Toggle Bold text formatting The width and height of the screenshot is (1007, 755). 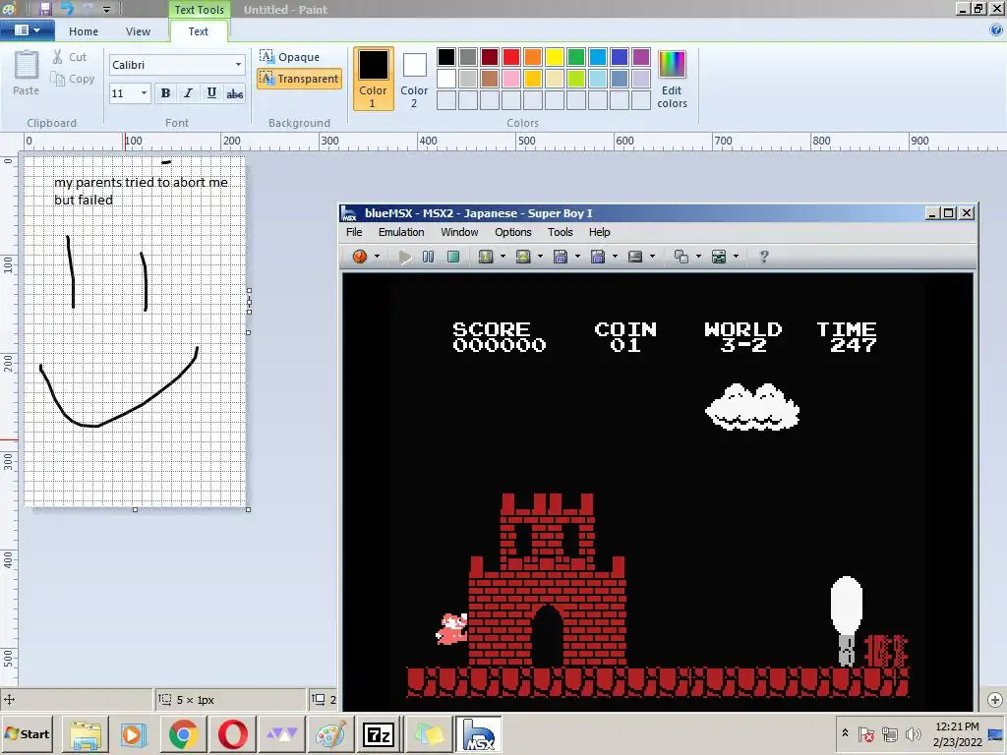[165, 93]
